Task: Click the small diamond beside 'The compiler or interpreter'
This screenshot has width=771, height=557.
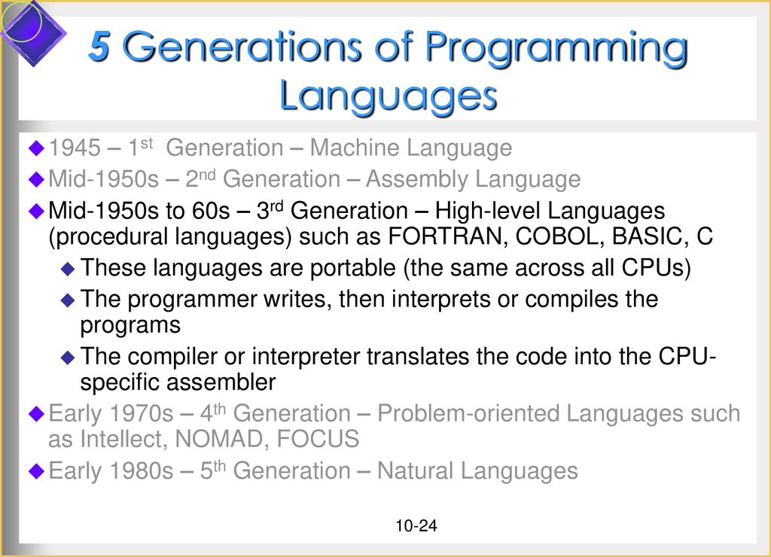Action: pos(68,357)
